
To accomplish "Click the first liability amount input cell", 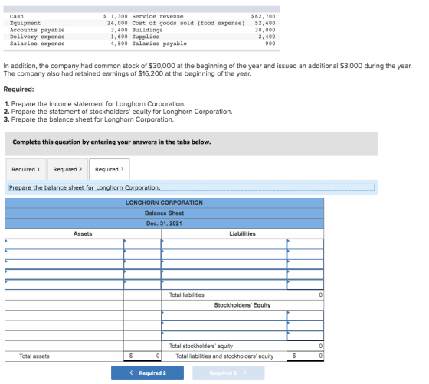I will [x=306, y=244].
